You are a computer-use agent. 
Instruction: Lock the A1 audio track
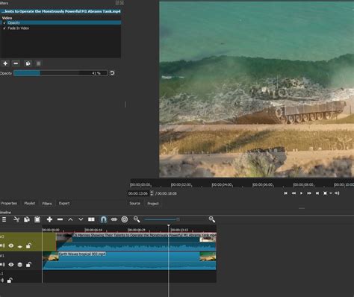click(x=10, y=281)
